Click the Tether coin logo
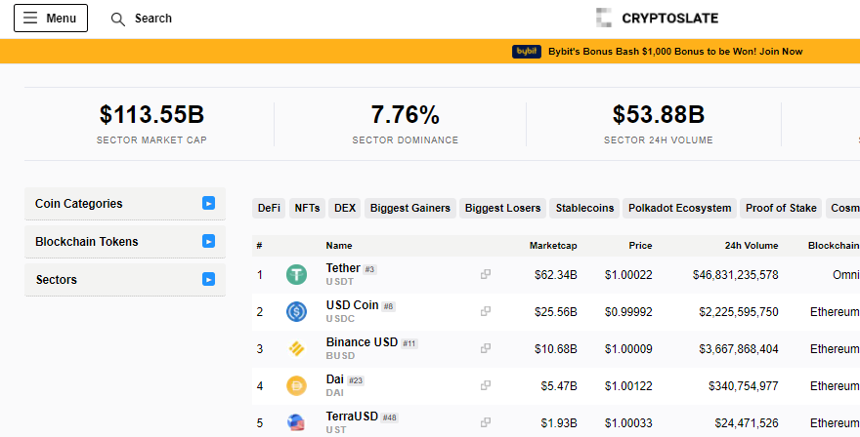The width and height of the screenshot is (860, 437). pos(297,274)
